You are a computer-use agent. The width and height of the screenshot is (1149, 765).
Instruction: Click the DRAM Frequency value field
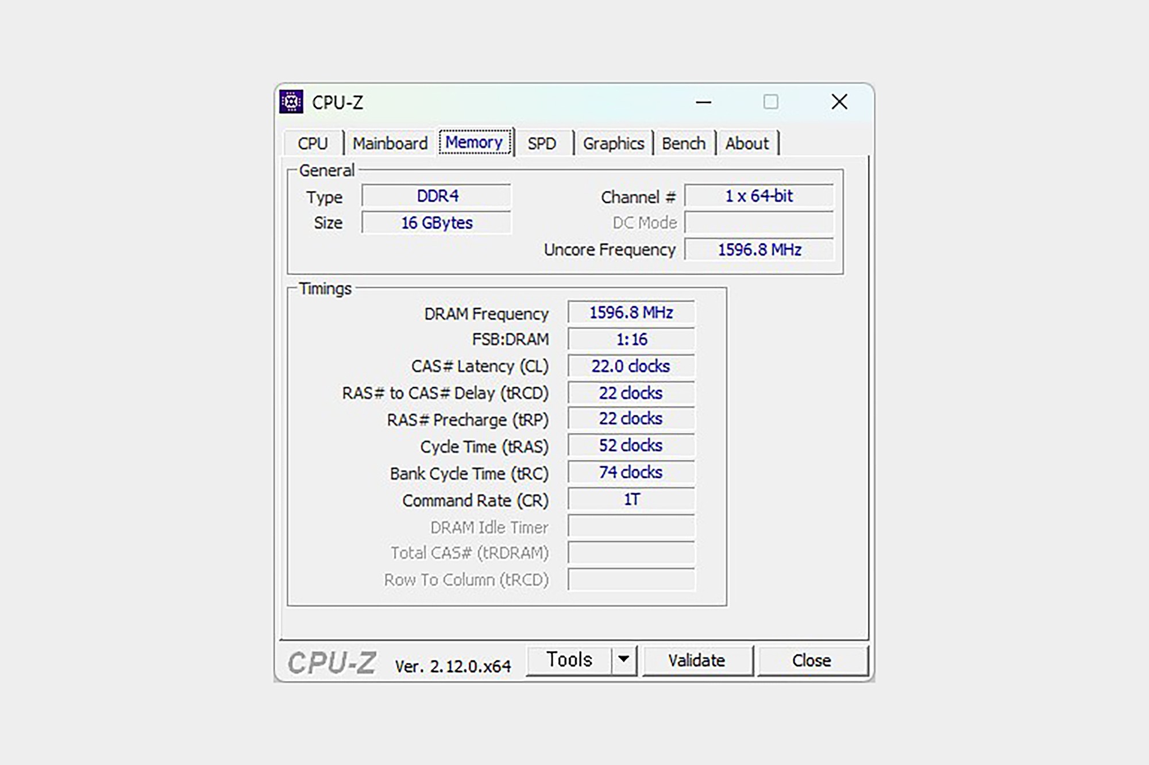[x=631, y=312]
